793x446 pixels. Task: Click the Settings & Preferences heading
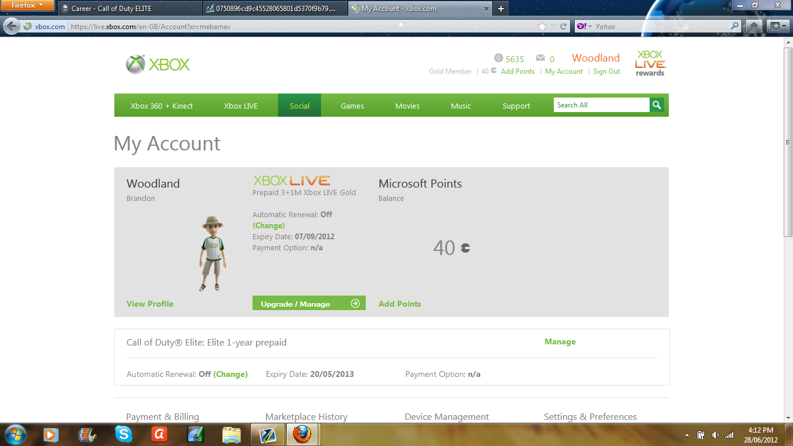[590, 416]
